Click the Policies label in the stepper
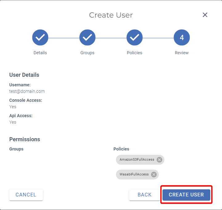The image size is (222, 210). (x=134, y=53)
